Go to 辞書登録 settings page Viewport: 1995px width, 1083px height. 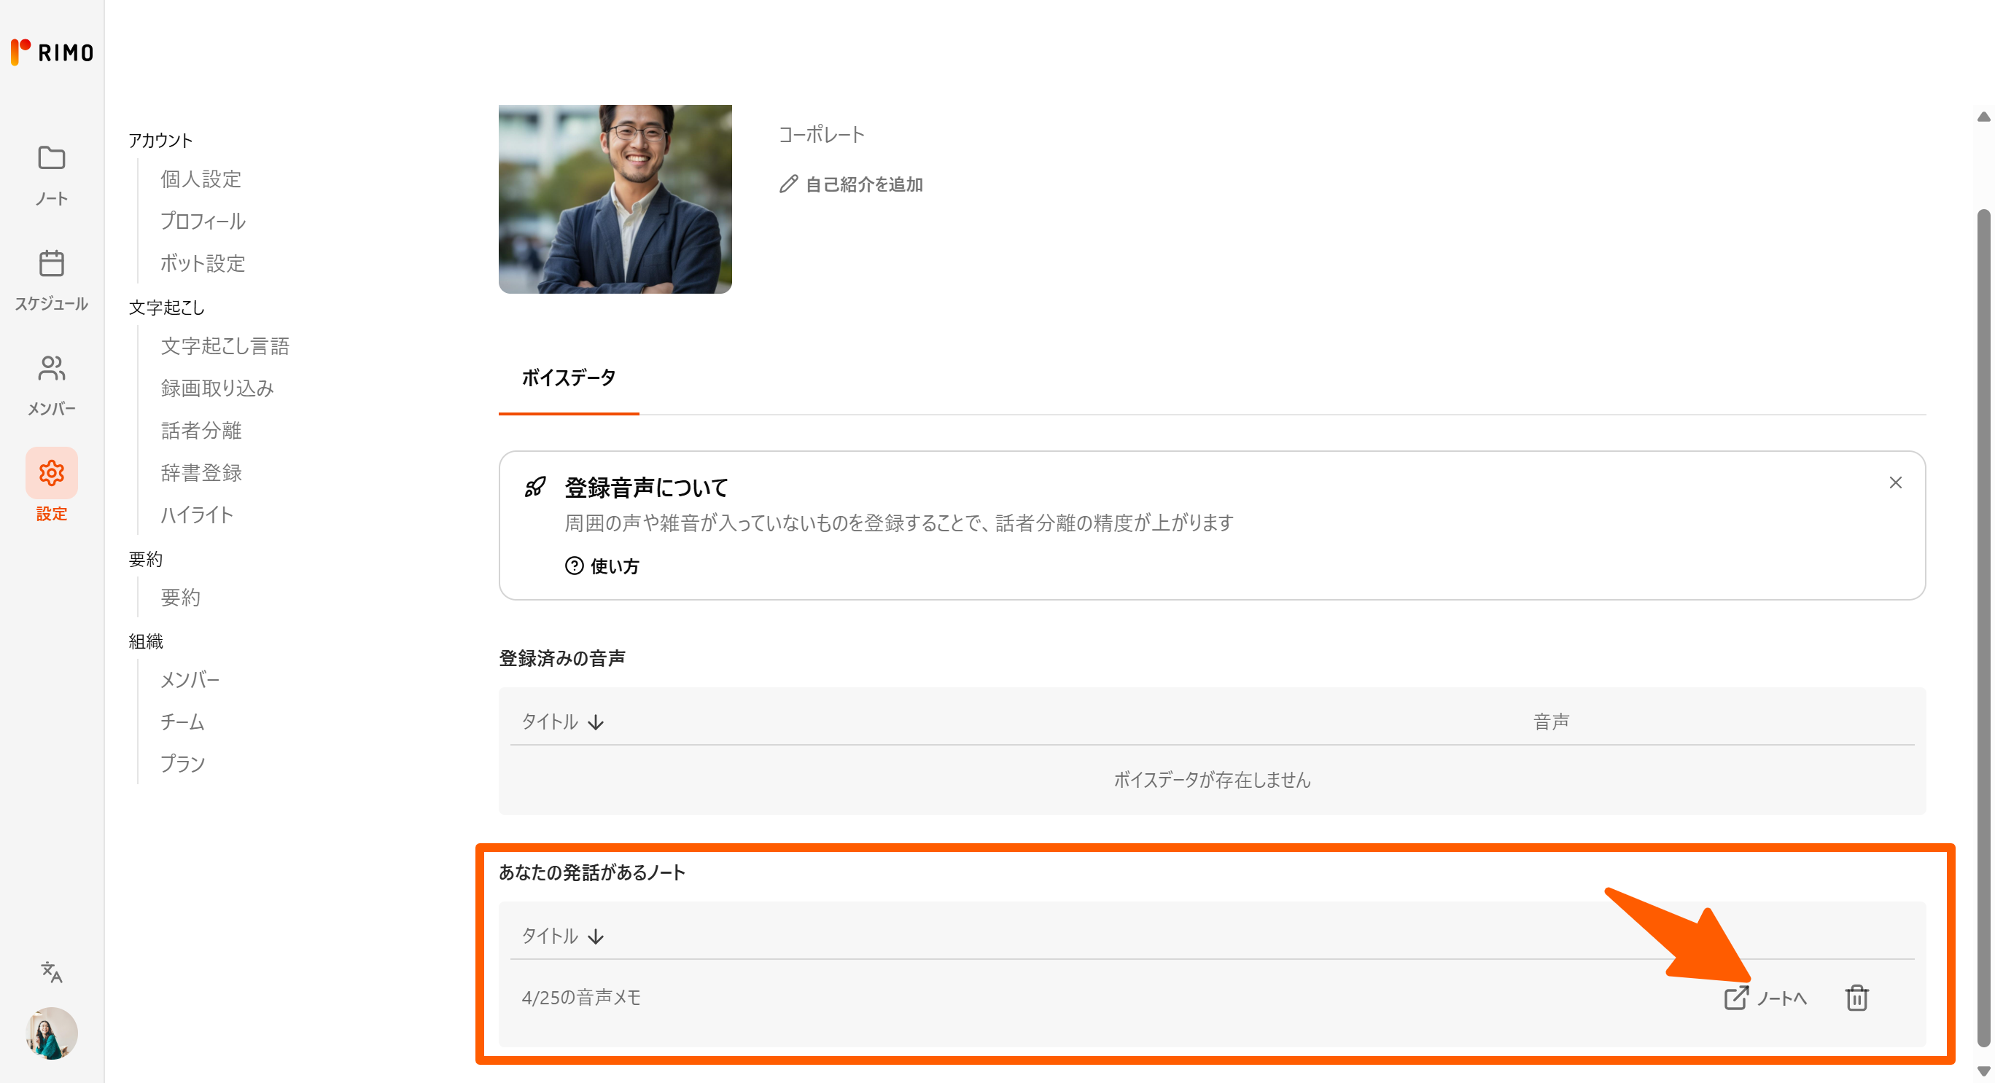click(201, 473)
